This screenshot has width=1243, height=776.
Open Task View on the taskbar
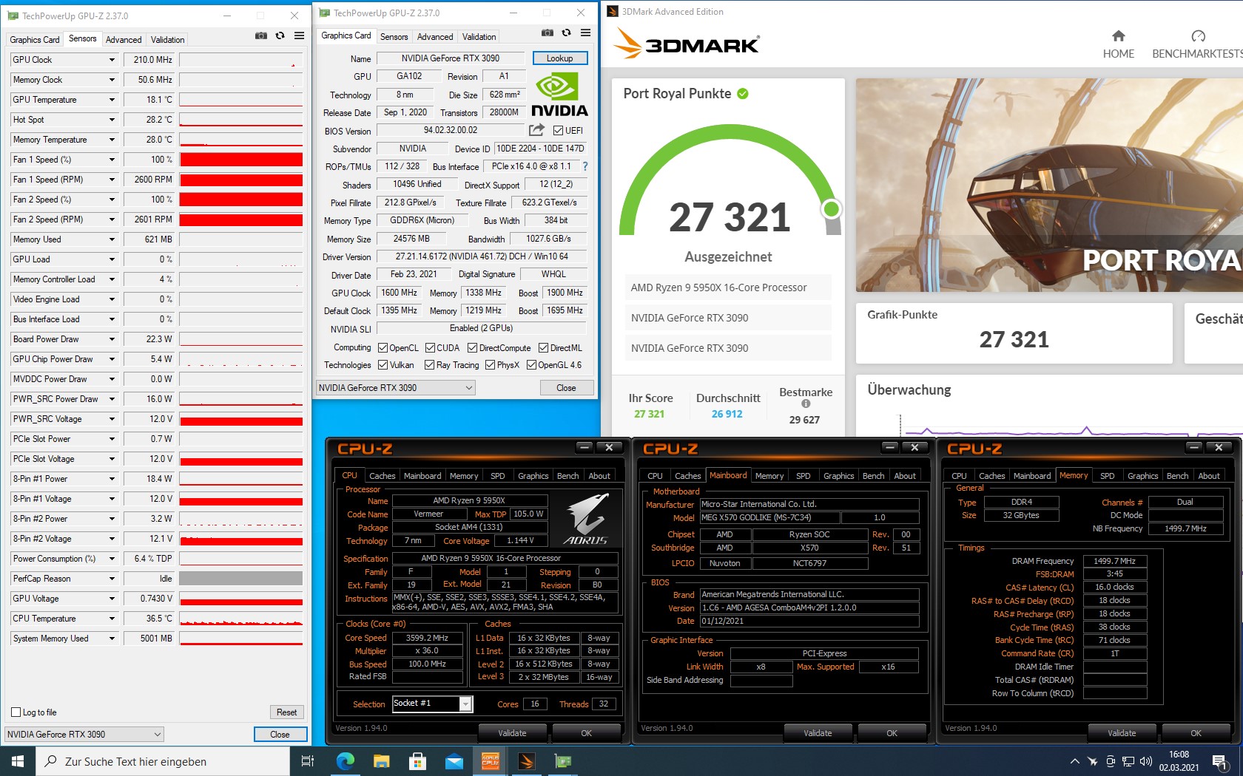pyautogui.click(x=308, y=761)
